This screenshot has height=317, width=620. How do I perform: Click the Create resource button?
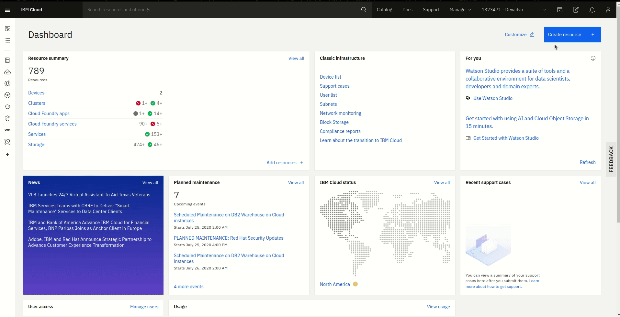click(x=572, y=35)
